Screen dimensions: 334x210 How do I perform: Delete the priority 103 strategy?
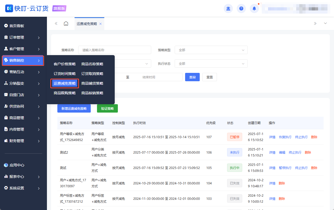282,199
